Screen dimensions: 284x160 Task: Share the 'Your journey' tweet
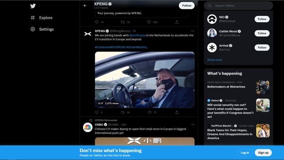point(177,22)
